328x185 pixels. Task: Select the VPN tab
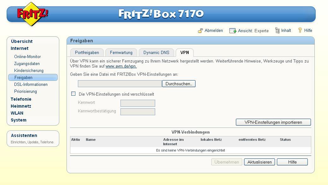click(x=184, y=52)
